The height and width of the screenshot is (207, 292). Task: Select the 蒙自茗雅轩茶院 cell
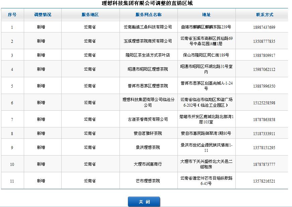point(148,133)
